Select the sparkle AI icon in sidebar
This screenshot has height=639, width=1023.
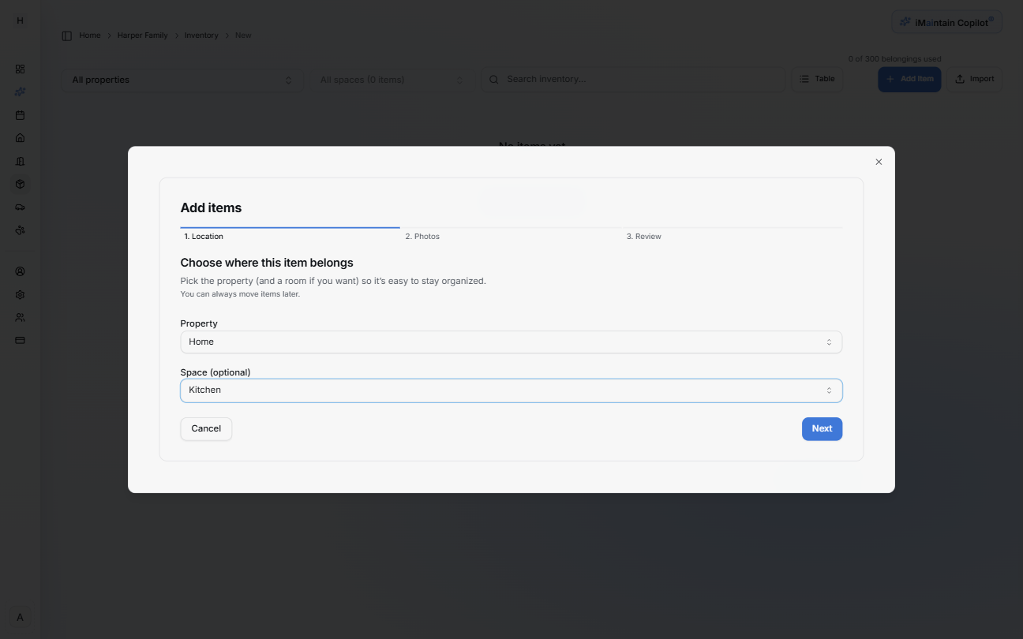(x=20, y=92)
